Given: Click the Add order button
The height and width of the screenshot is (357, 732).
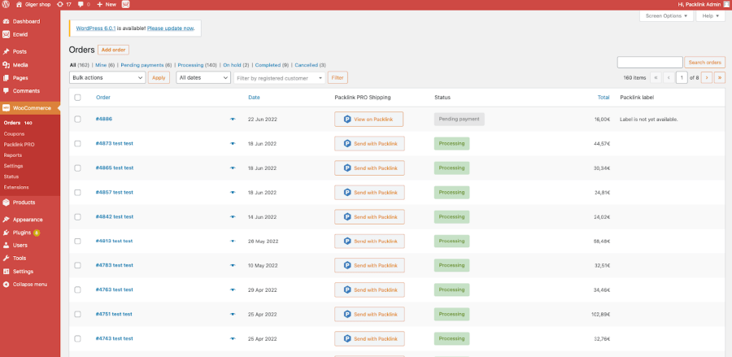Looking at the screenshot, I should point(113,50).
